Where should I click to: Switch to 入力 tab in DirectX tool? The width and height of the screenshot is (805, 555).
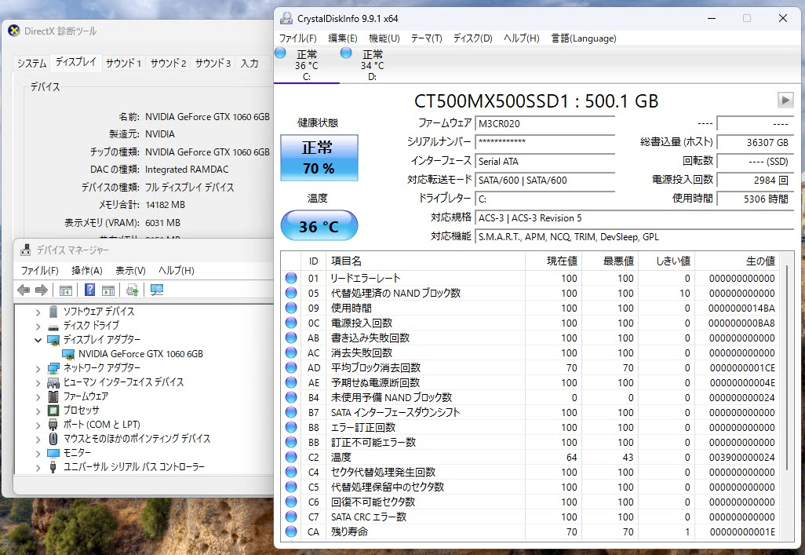tap(250, 64)
